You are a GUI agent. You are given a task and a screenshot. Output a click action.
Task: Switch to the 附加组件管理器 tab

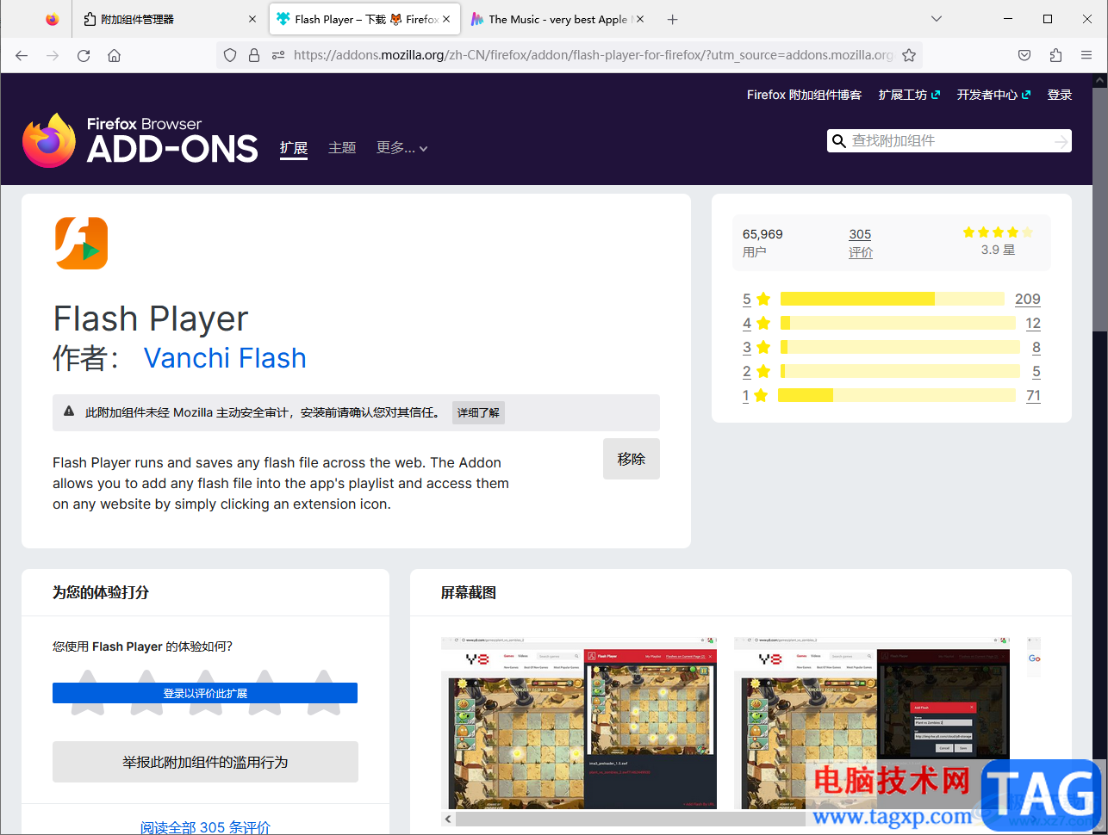click(168, 19)
